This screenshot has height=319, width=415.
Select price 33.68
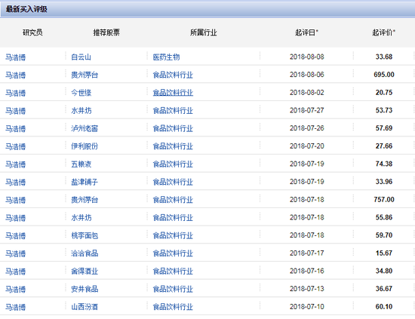pyautogui.click(x=384, y=57)
